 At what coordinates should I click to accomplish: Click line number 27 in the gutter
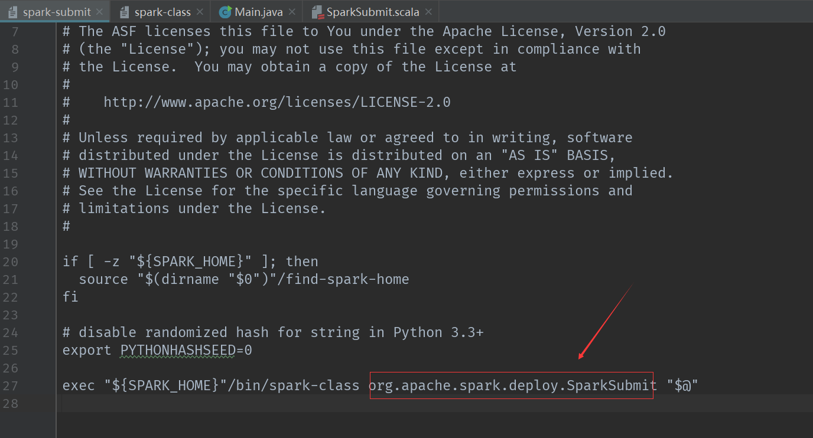coord(11,385)
